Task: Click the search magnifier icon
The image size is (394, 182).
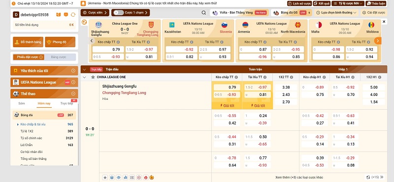Action: [x=204, y=13]
